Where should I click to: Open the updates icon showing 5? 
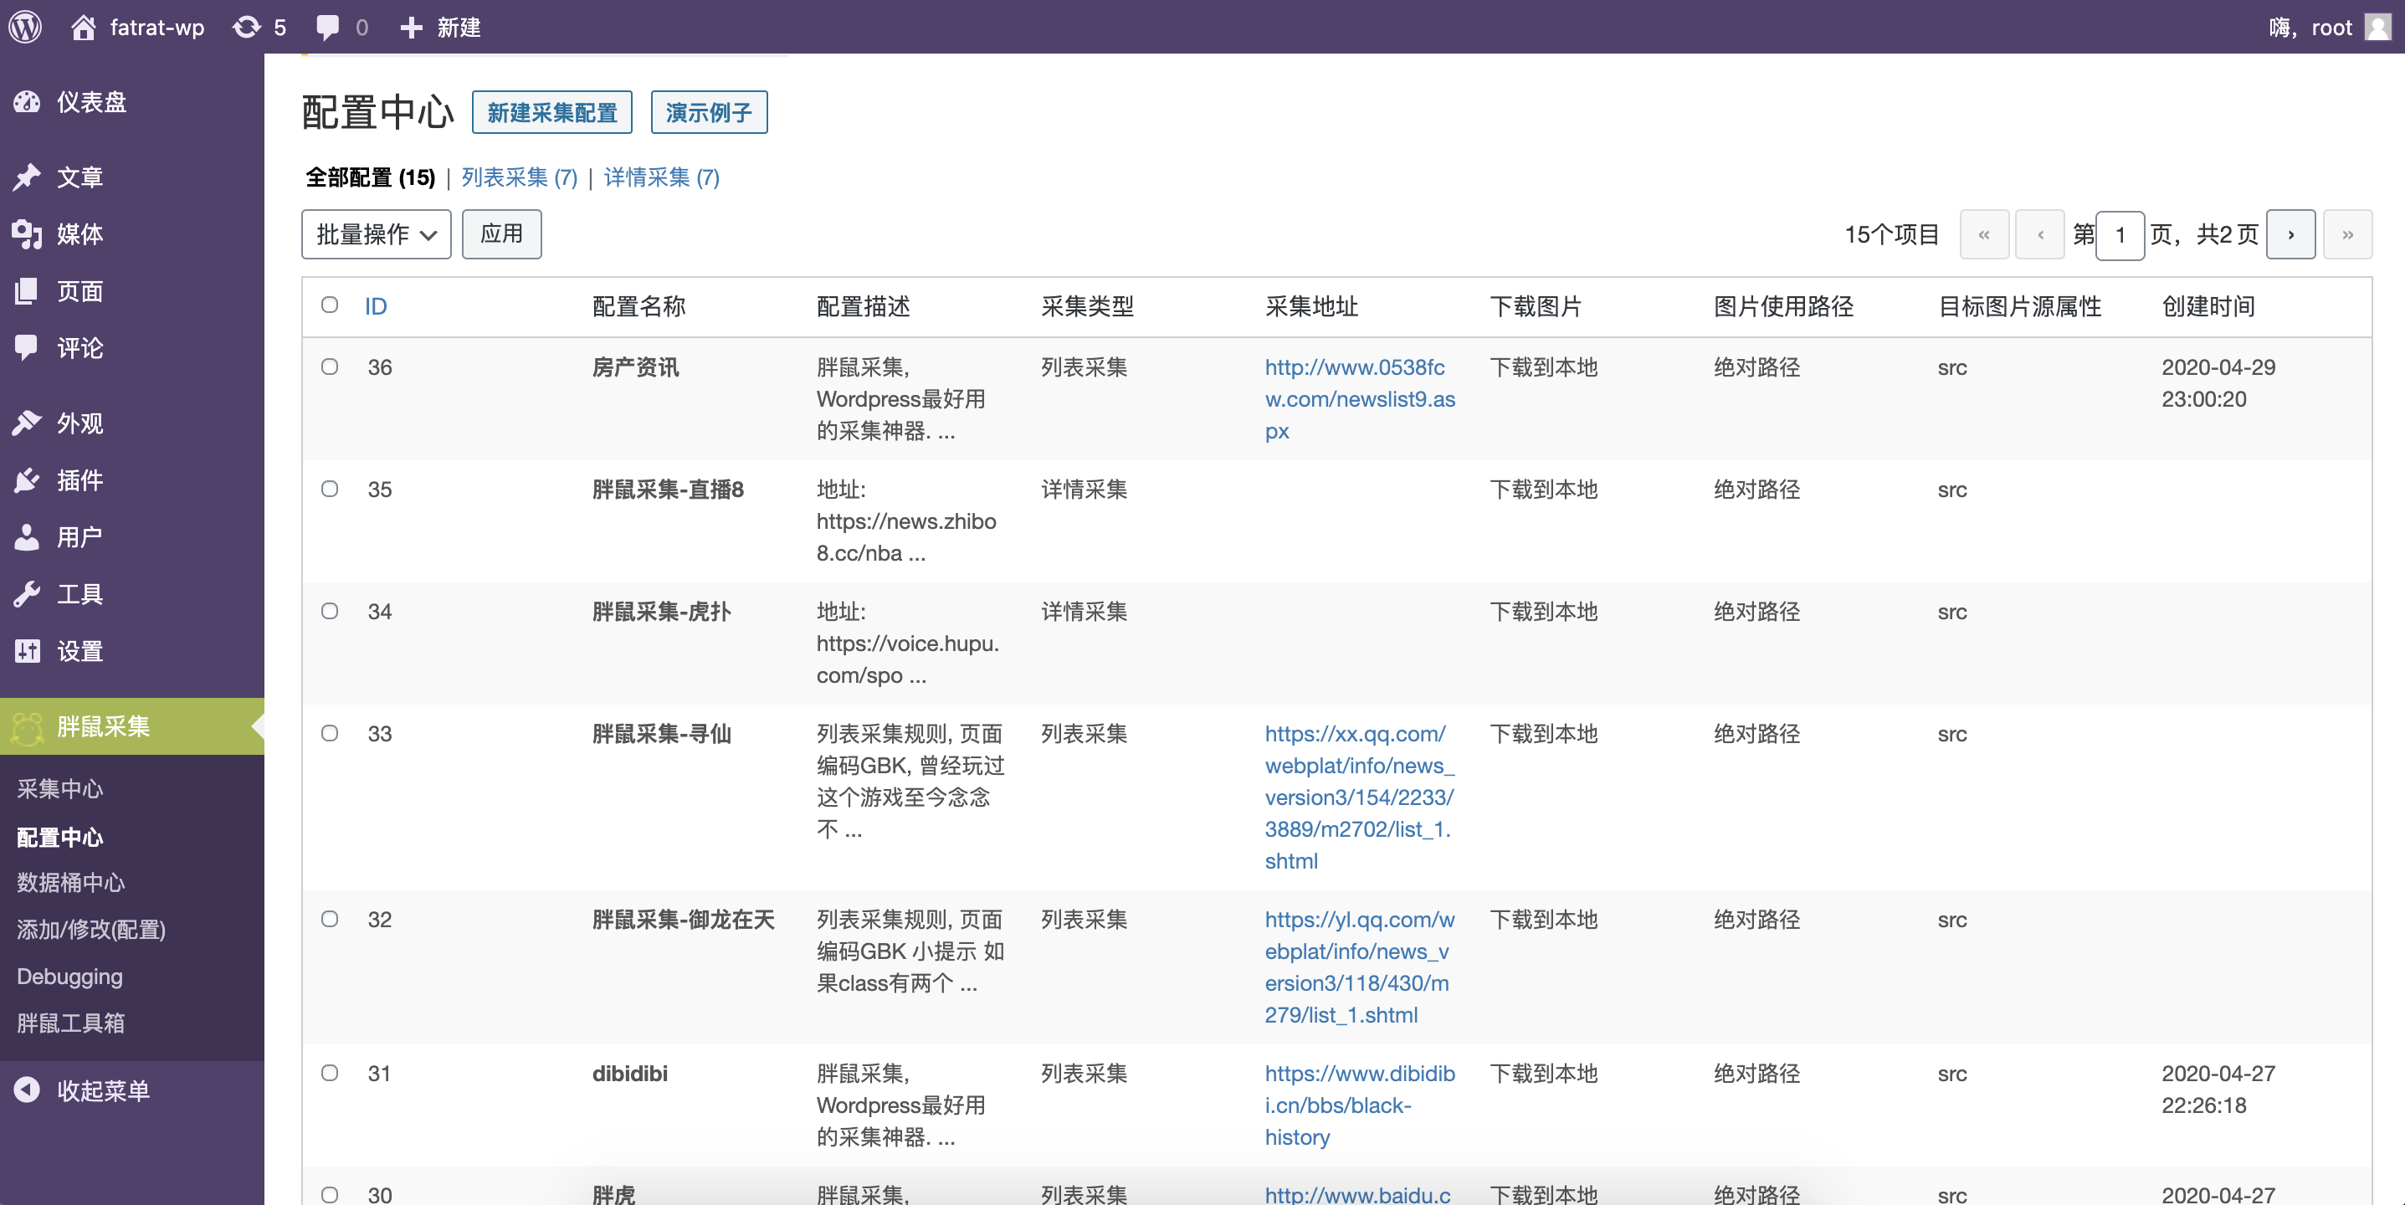[x=247, y=27]
